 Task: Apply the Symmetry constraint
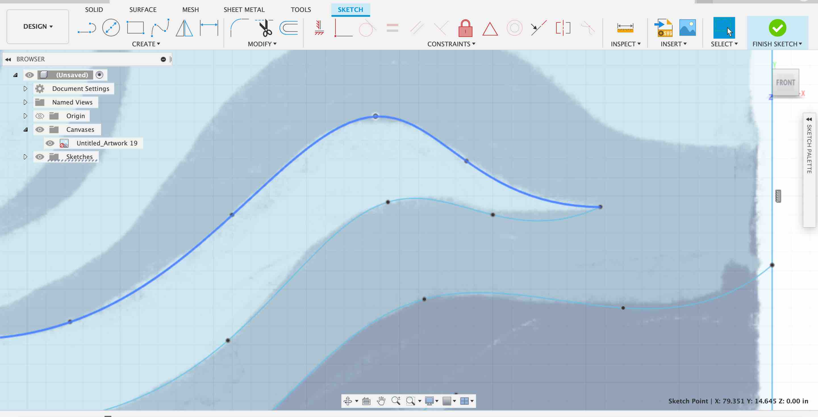(563, 28)
